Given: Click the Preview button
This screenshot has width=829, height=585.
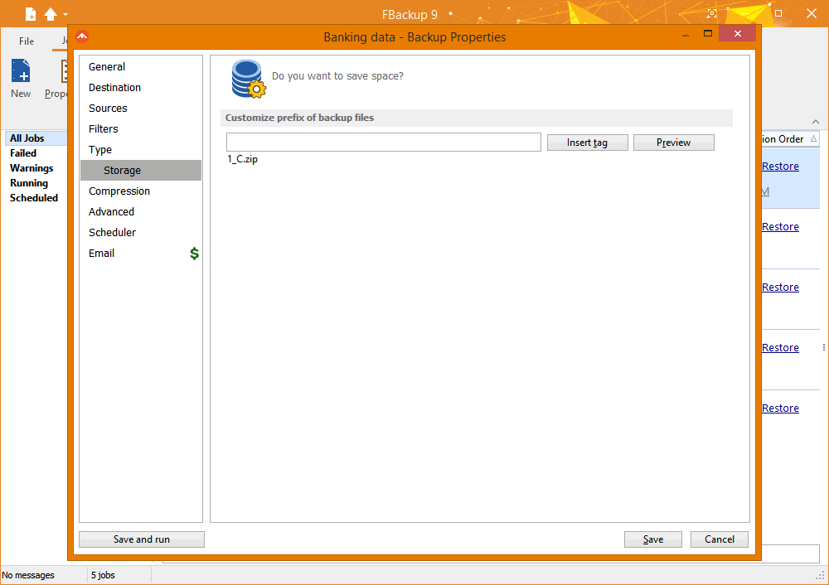Looking at the screenshot, I should [x=673, y=143].
